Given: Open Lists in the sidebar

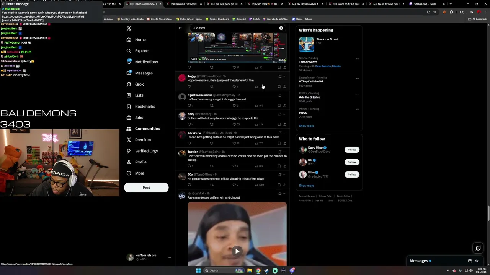Looking at the screenshot, I should tap(135, 95).
